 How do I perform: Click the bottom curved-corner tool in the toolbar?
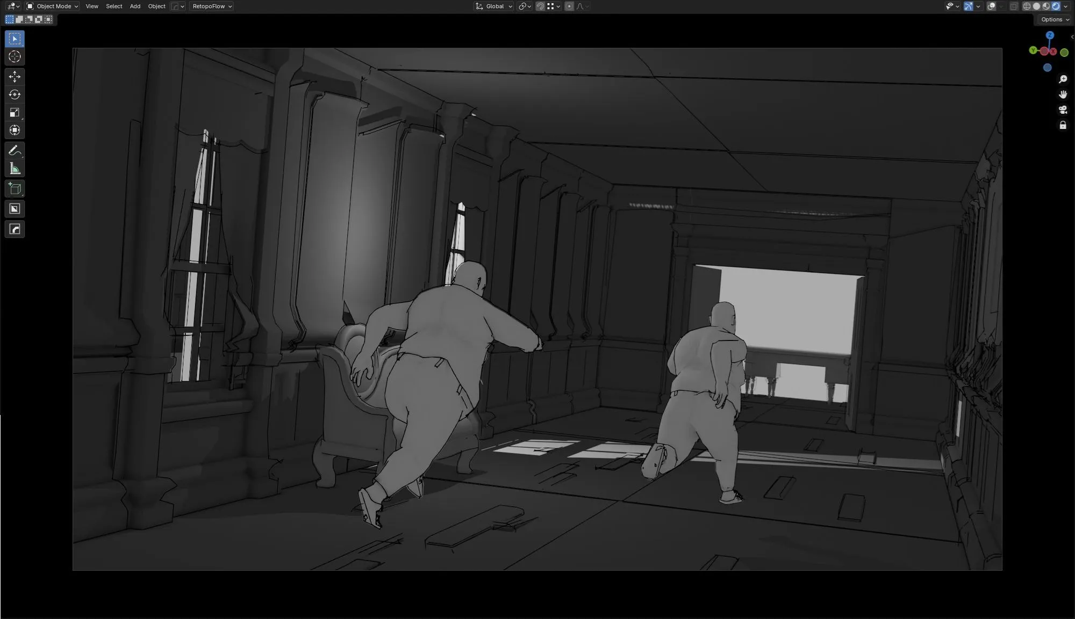tap(15, 229)
